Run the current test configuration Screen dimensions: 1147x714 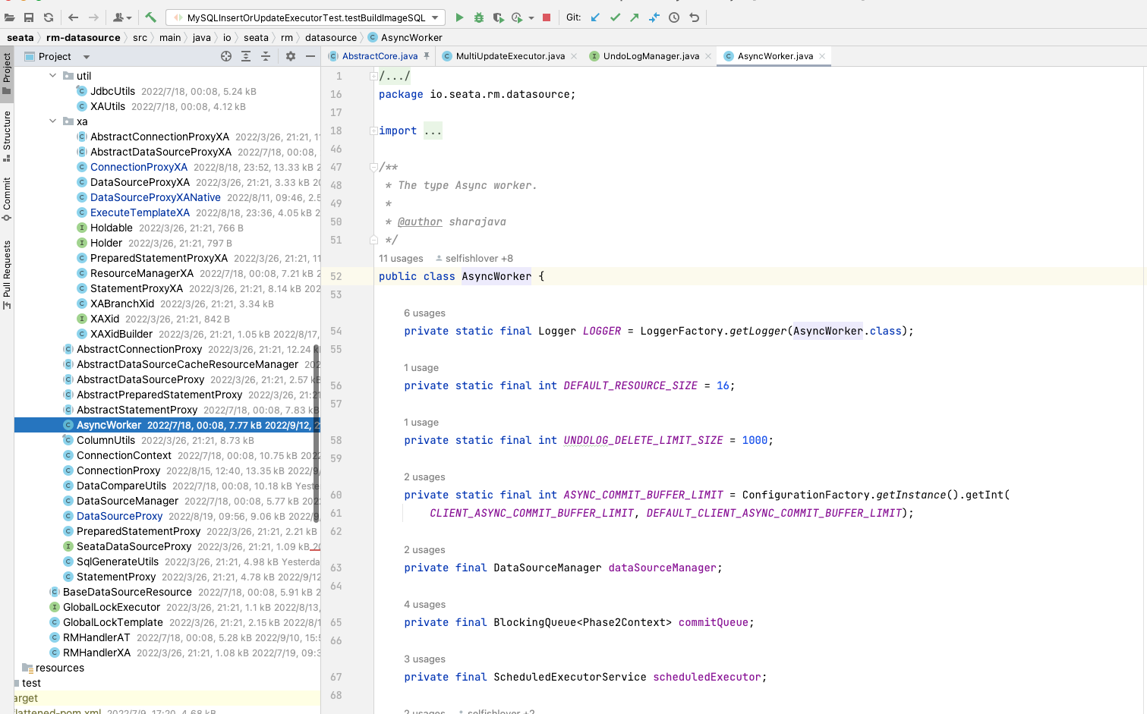click(x=459, y=17)
